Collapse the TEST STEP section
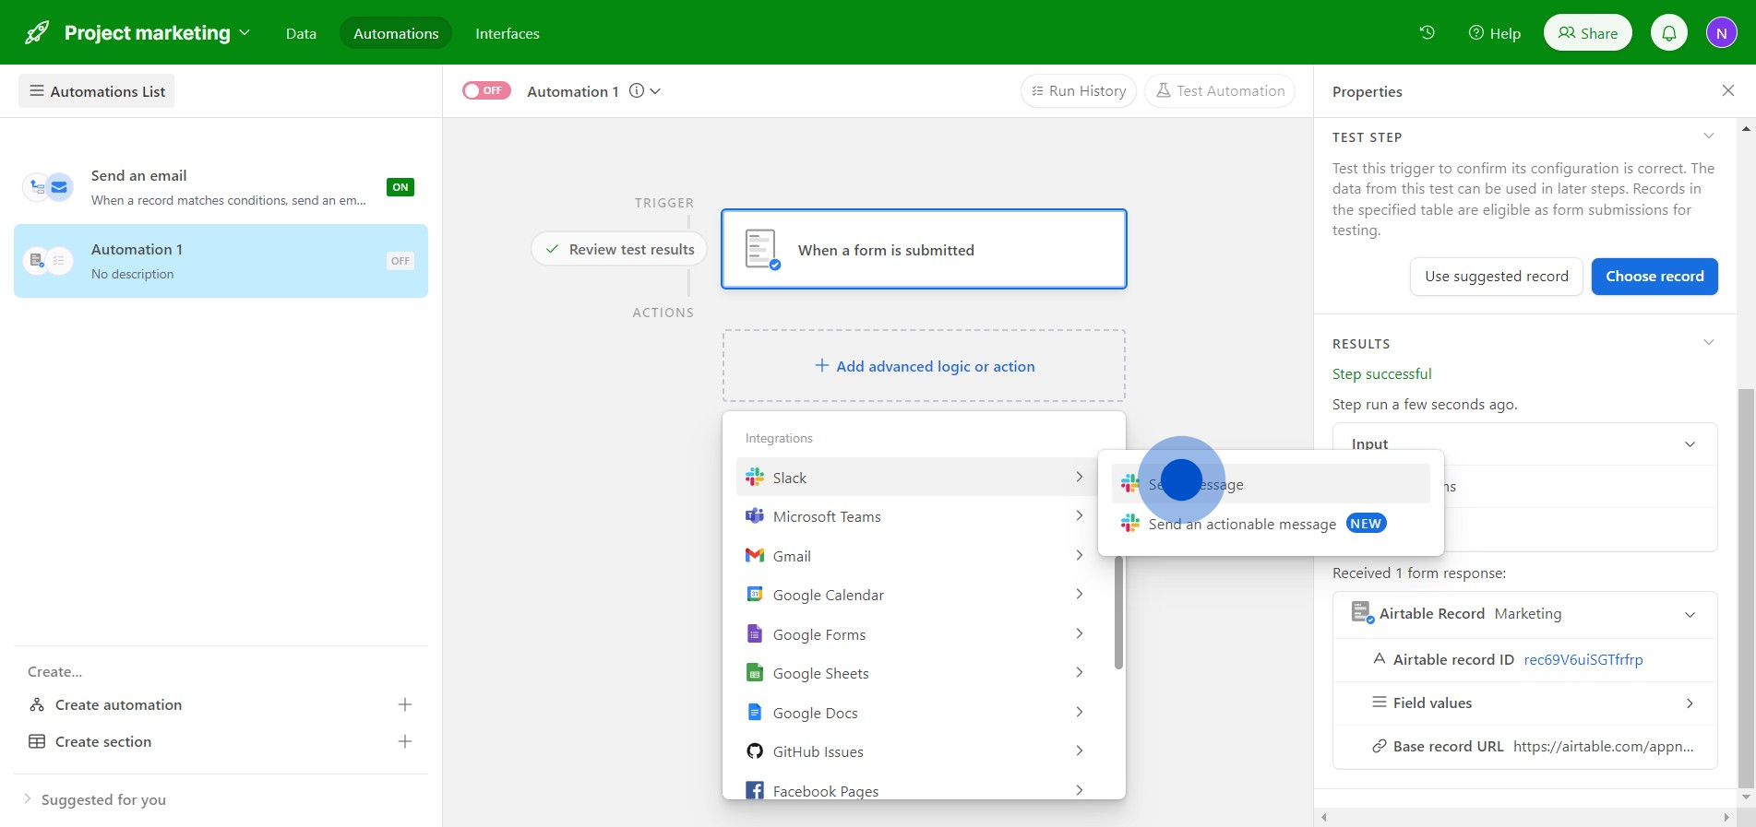This screenshot has height=827, width=1756. pos(1708,136)
